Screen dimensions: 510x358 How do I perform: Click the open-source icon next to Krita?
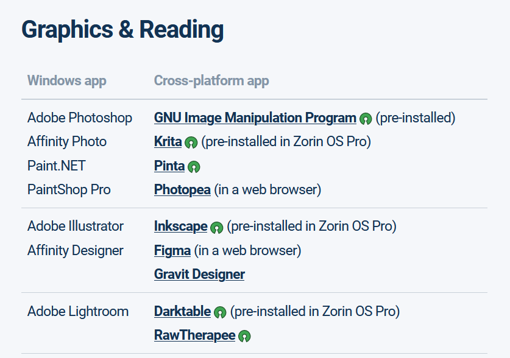pos(191,143)
